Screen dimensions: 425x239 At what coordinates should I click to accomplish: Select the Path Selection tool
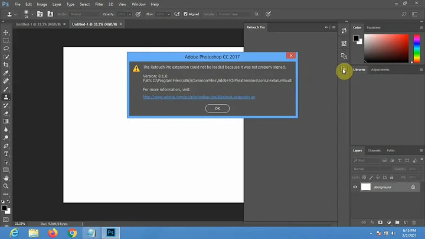(6, 162)
